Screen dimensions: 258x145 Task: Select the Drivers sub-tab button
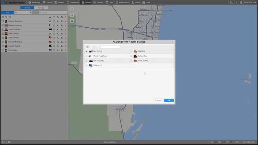27,8
